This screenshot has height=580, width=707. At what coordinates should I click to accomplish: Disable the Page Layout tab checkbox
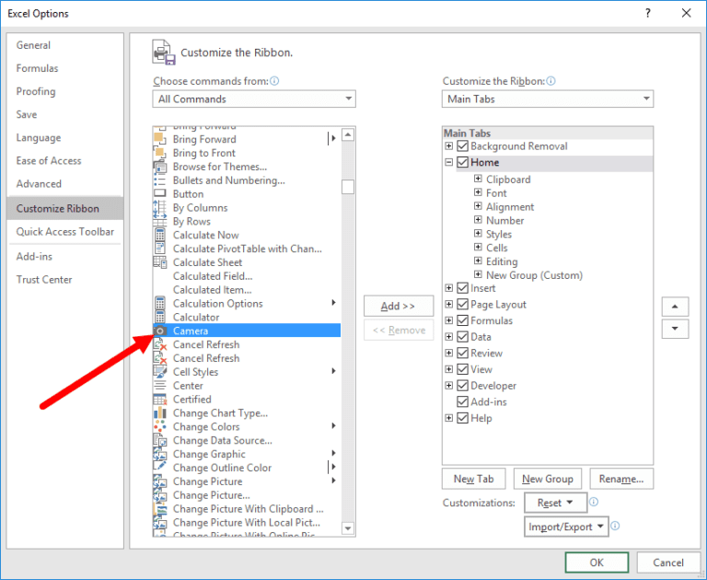tap(463, 305)
